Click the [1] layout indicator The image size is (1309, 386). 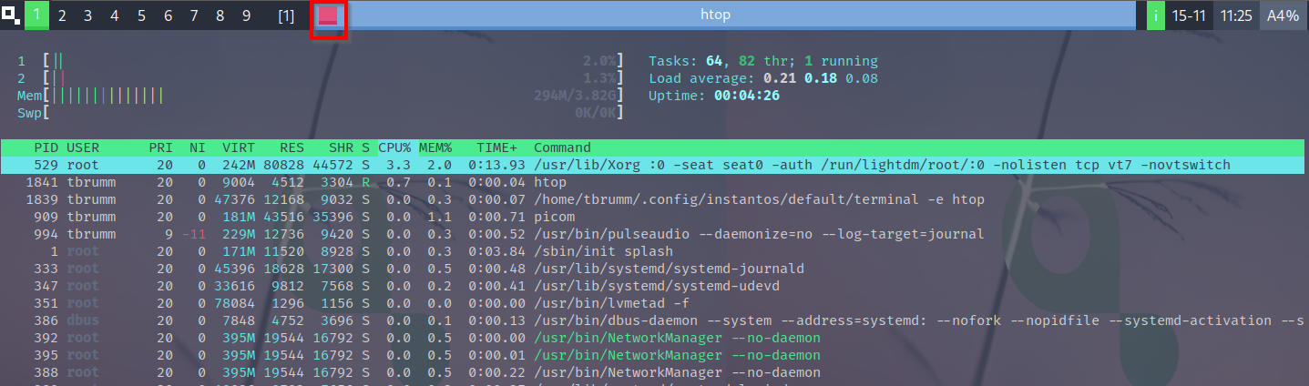[x=286, y=15]
